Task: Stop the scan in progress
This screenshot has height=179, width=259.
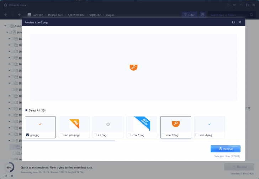Action: (12, 176)
